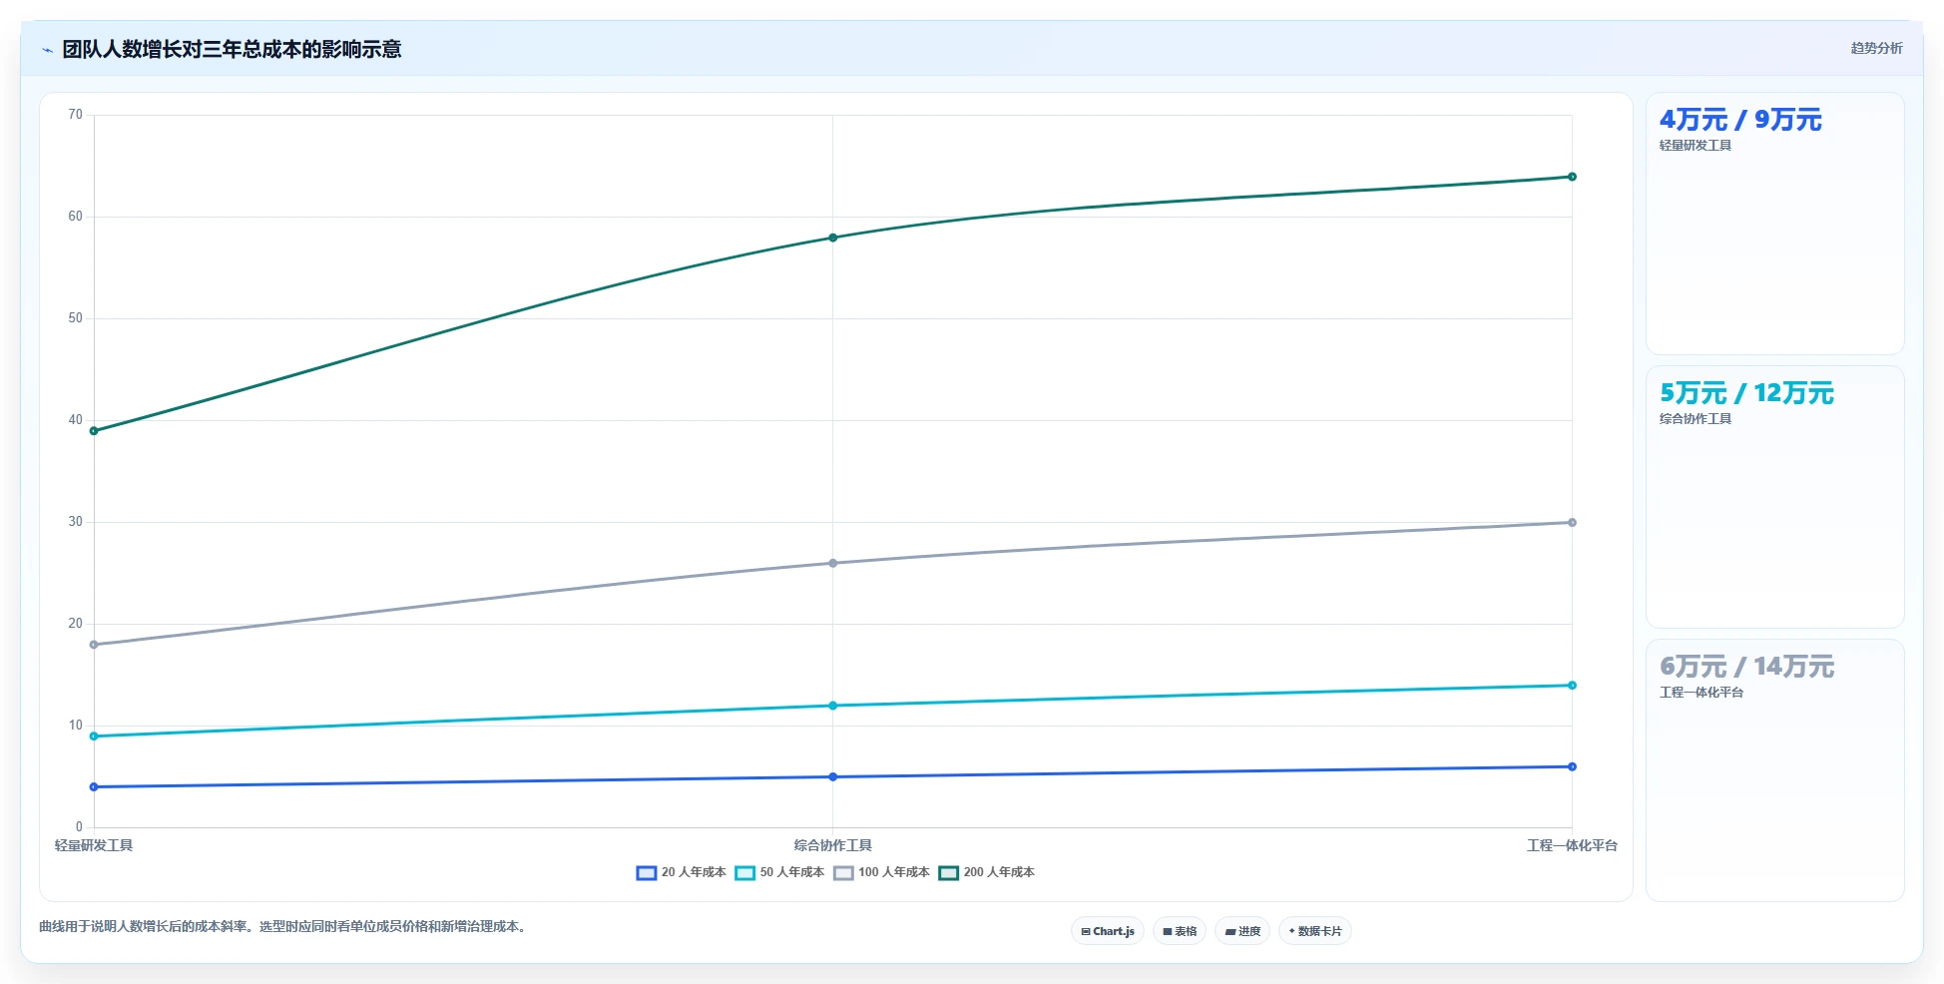Image resolution: width=1944 pixels, height=984 pixels.
Task: Select the 进度 tag
Action: pyautogui.click(x=1242, y=931)
